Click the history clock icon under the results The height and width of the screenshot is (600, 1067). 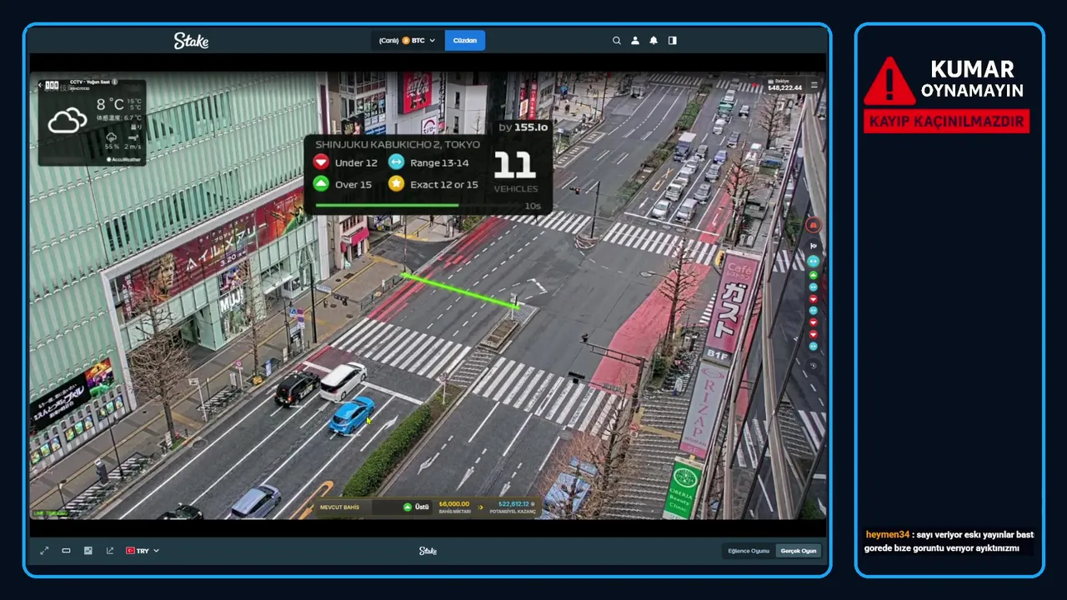pyautogui.click(x=814, y=366)
